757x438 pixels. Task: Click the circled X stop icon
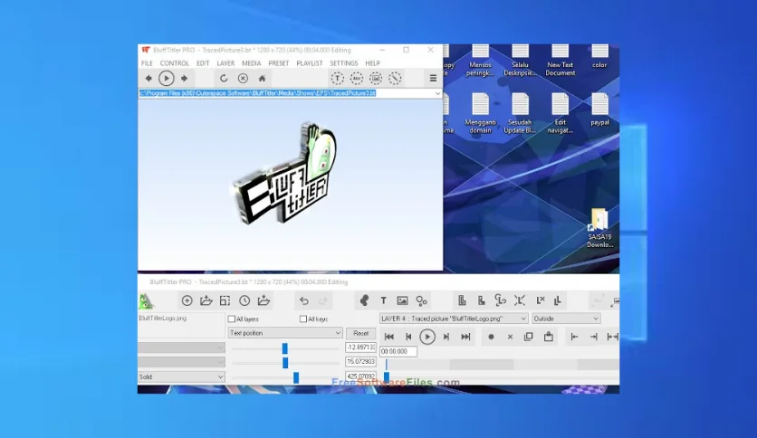pos(243,78)
